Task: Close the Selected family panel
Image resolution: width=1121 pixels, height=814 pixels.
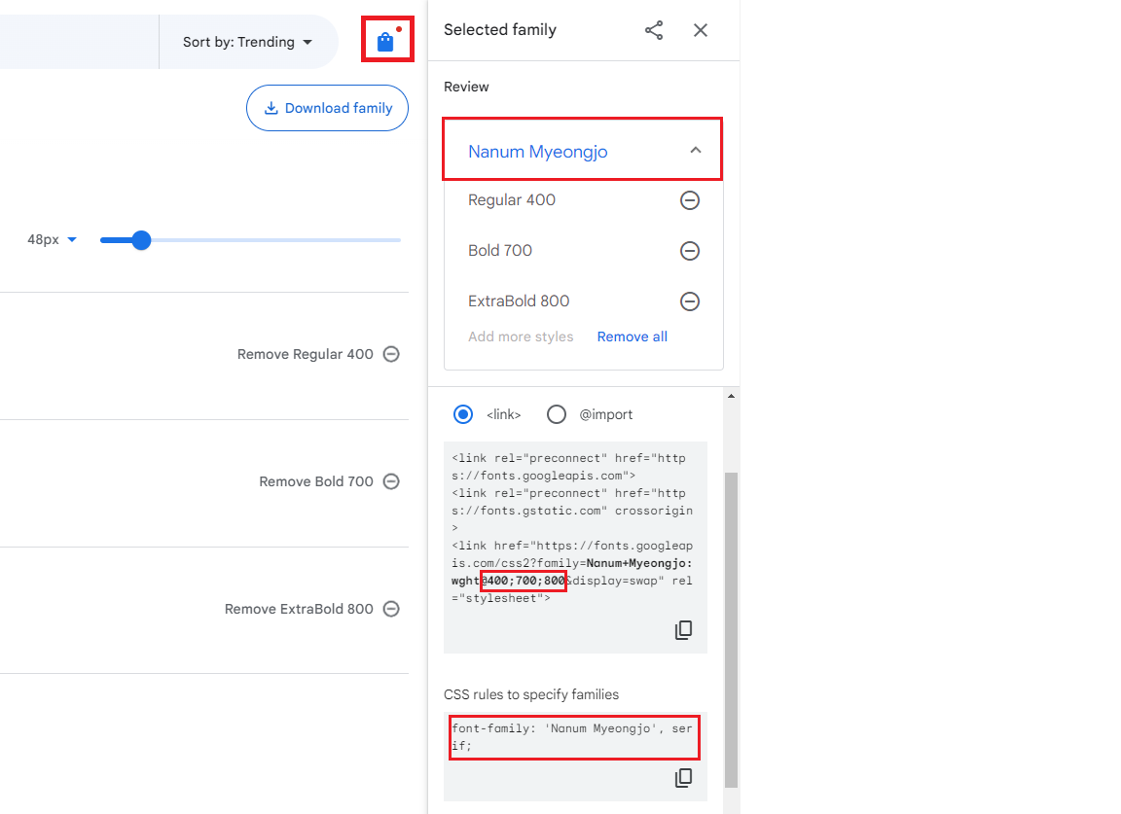Action: tap(701, 30)
